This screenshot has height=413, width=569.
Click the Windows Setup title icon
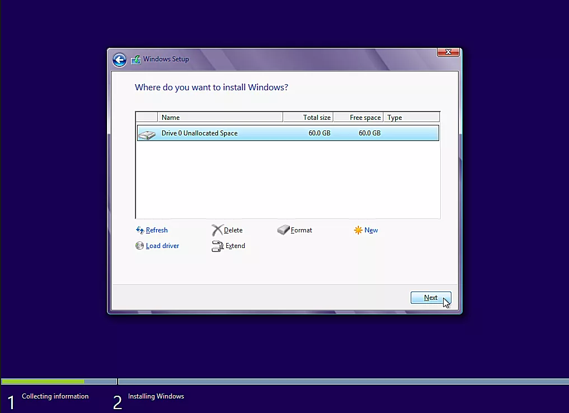click(x=136, y=60)
